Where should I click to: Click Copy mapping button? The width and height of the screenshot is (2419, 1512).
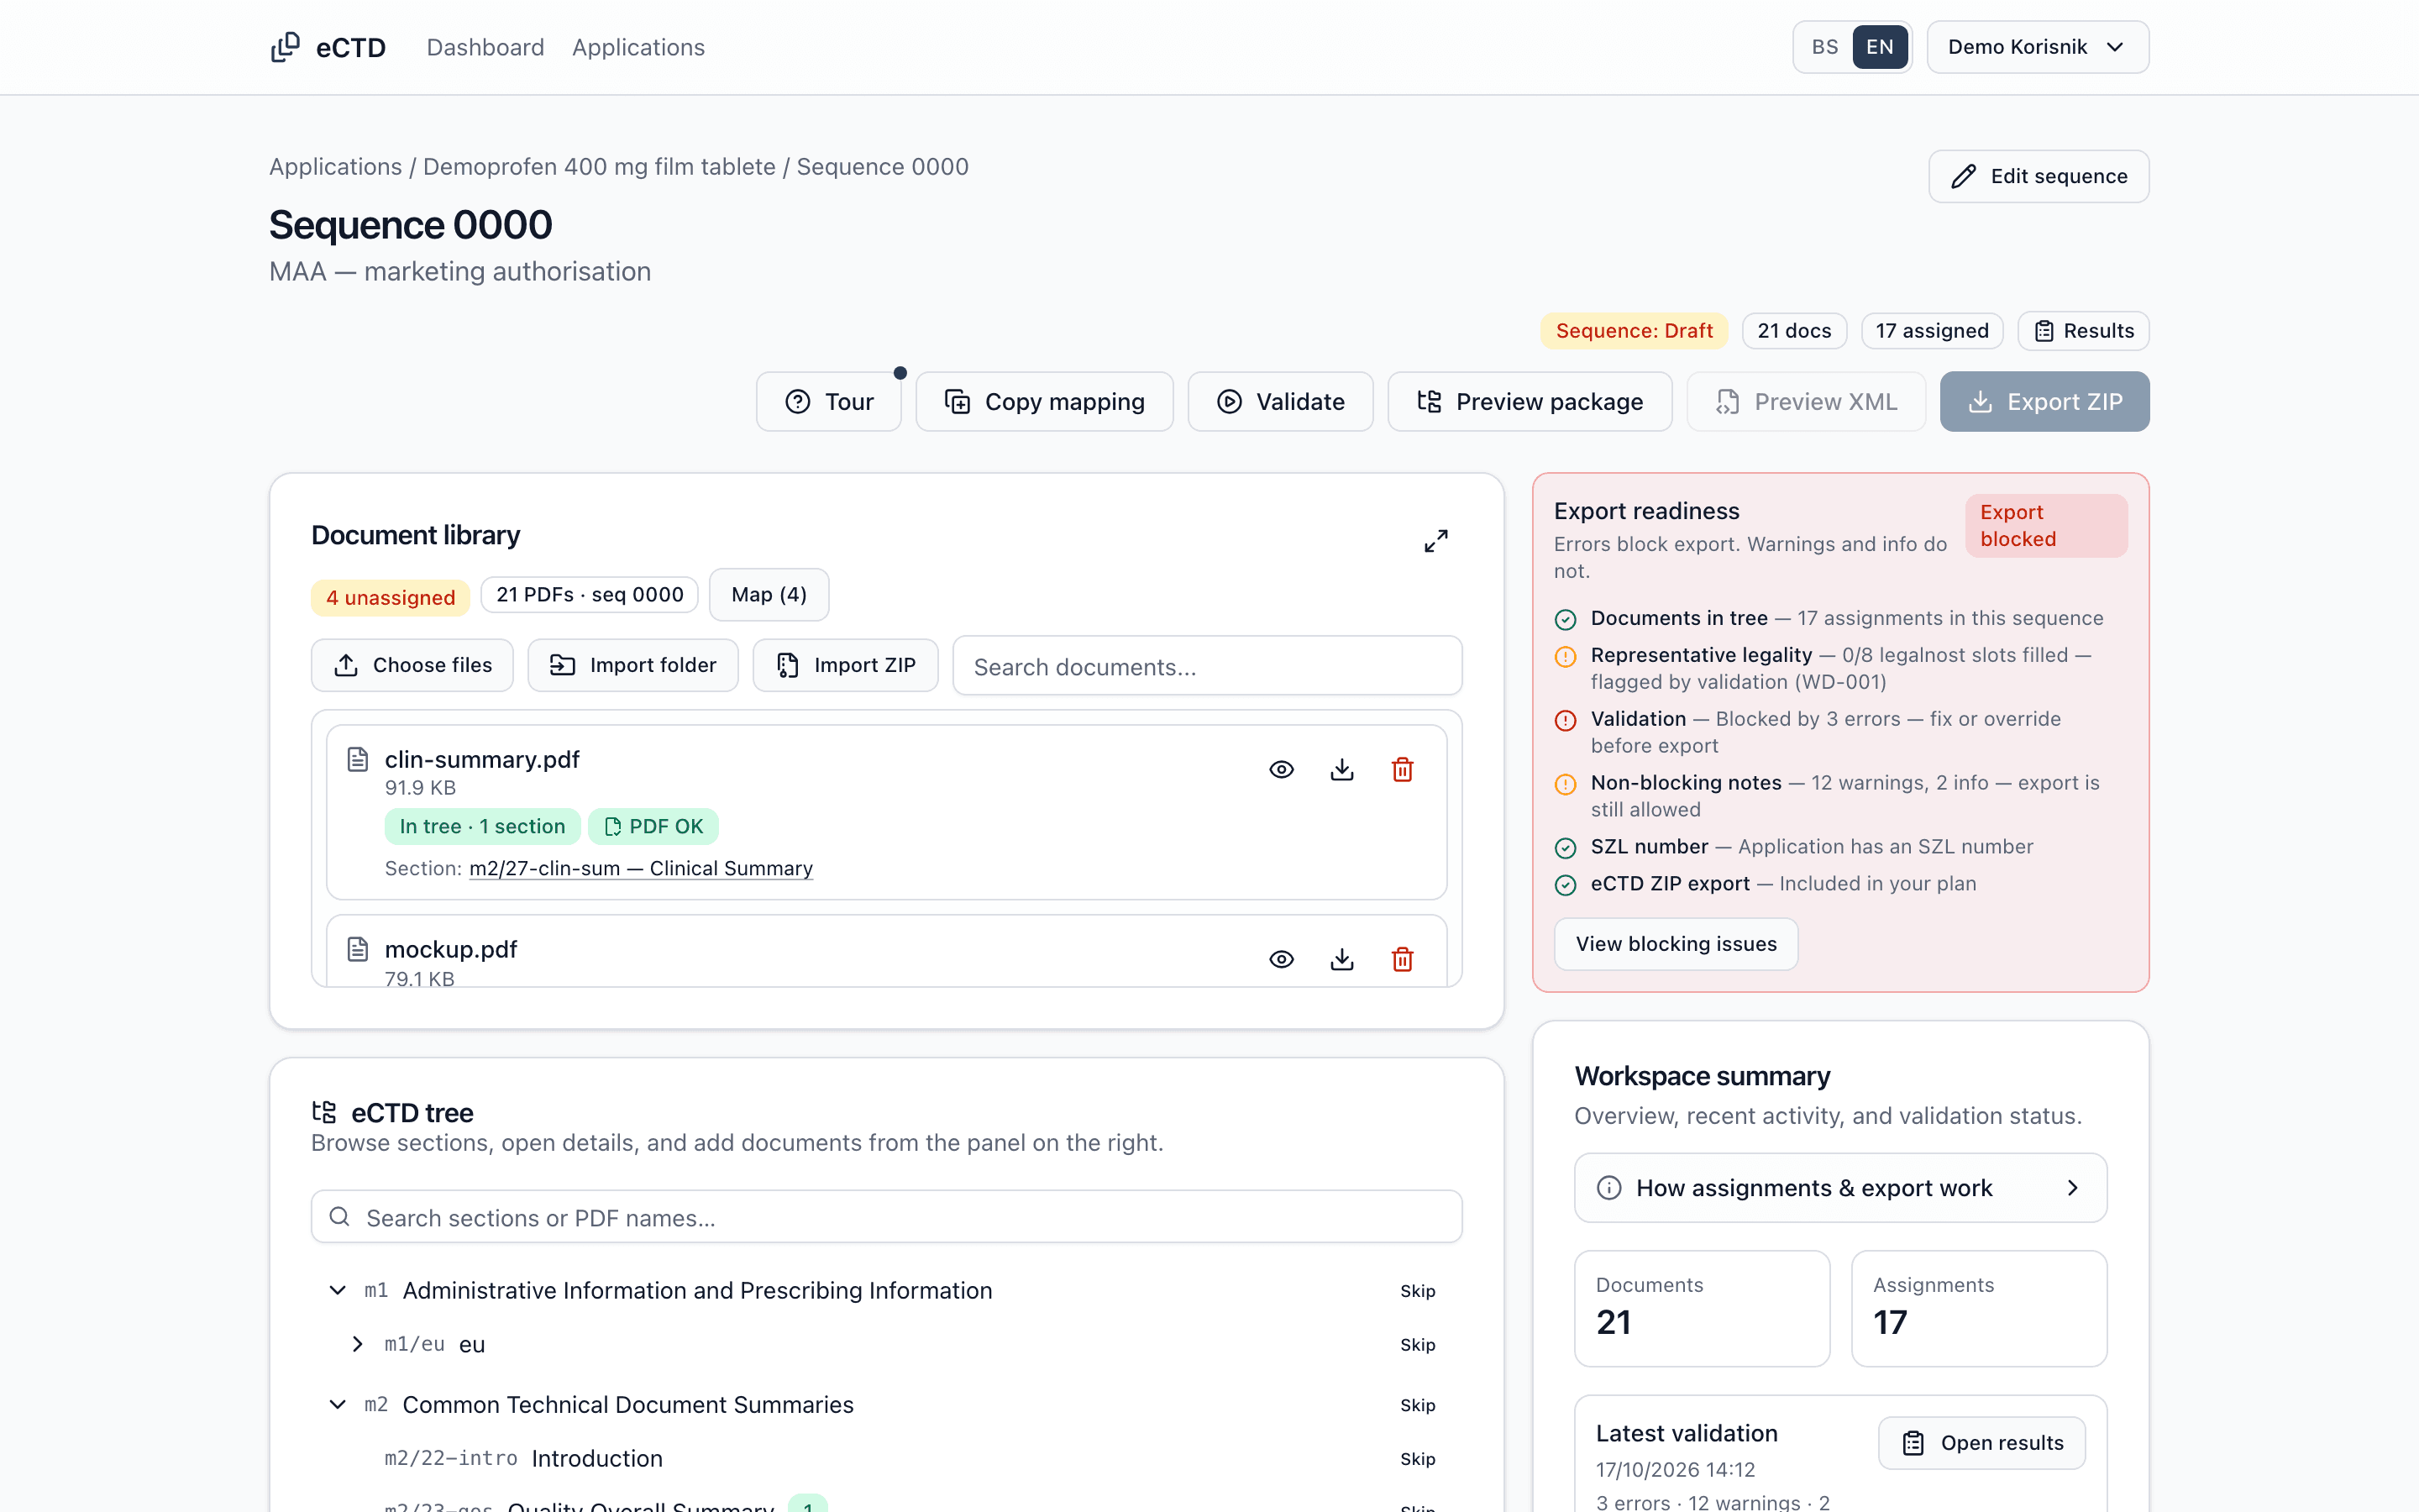click(x=1045, y=402)
